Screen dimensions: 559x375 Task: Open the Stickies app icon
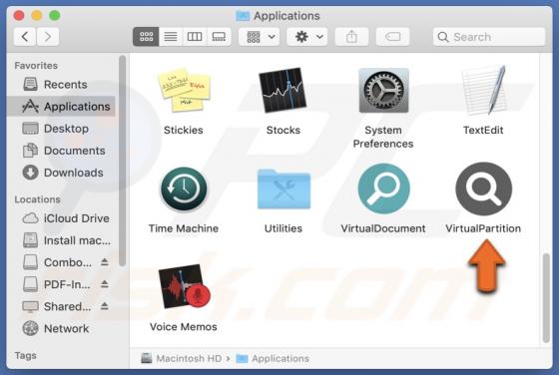(x=184, y=90)
